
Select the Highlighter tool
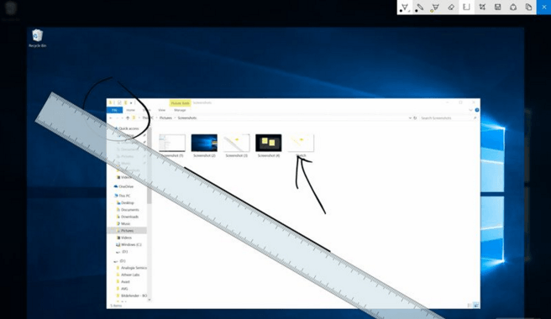point(435,8)
